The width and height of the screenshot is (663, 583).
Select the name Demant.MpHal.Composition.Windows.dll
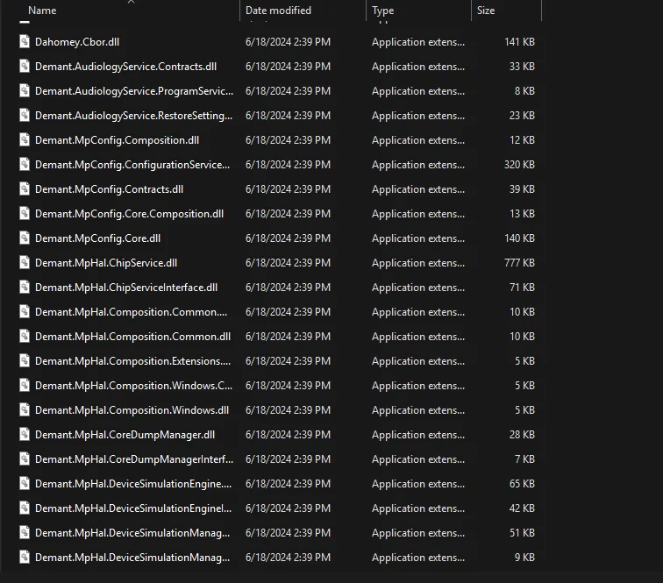point(132,409)
